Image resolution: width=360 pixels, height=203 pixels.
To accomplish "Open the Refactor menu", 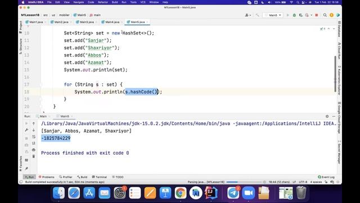I will point(103,2).
